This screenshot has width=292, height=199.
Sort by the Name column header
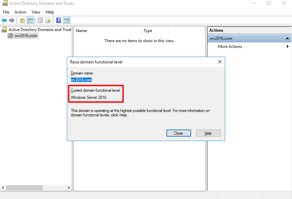[x=108, y=31]
